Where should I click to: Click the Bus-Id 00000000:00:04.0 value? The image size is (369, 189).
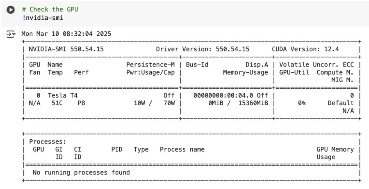(x=225, y=95)
